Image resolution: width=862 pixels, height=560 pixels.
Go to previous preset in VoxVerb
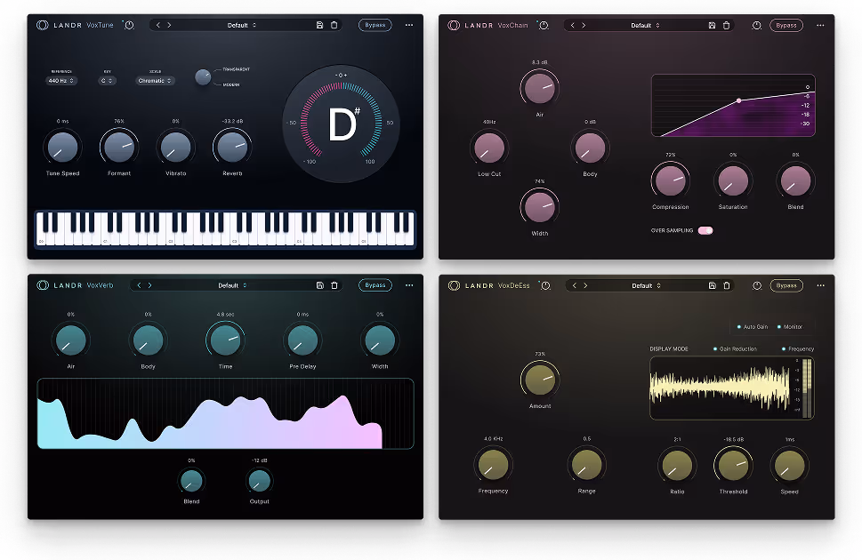coord(139,285)
